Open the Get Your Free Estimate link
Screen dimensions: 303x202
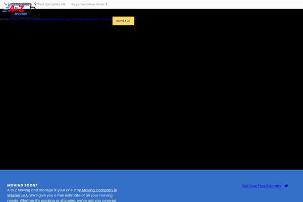click(262, 186)
